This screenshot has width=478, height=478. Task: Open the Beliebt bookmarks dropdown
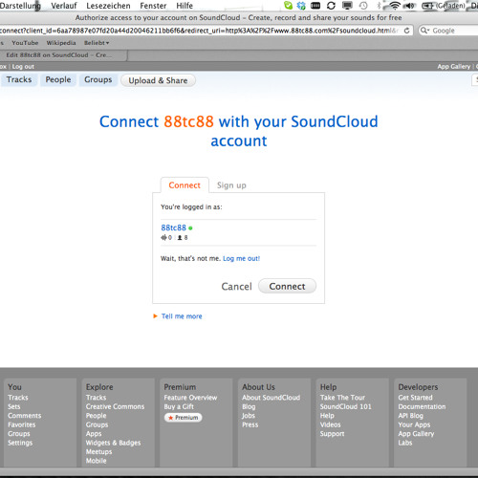point(97,43)
